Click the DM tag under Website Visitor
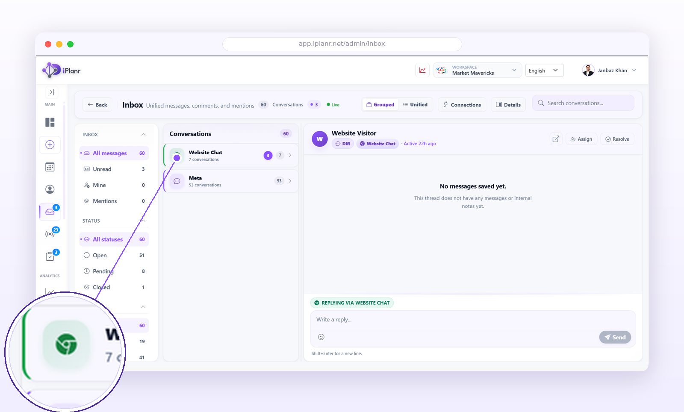 (343, 144)
